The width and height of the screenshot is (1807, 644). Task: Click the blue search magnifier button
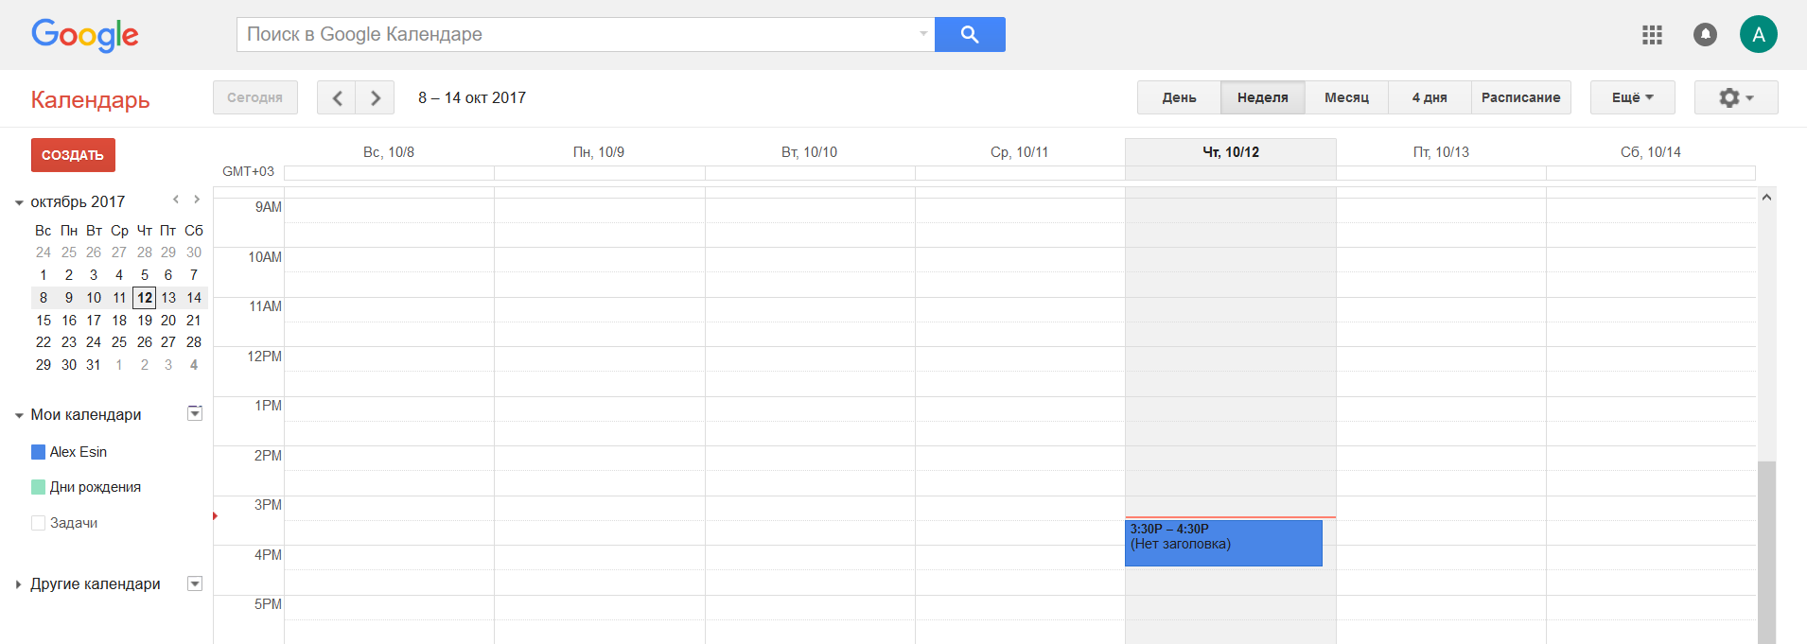coord(969,35)
